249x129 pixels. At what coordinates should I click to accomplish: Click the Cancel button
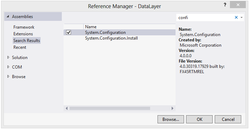(228, 119)
